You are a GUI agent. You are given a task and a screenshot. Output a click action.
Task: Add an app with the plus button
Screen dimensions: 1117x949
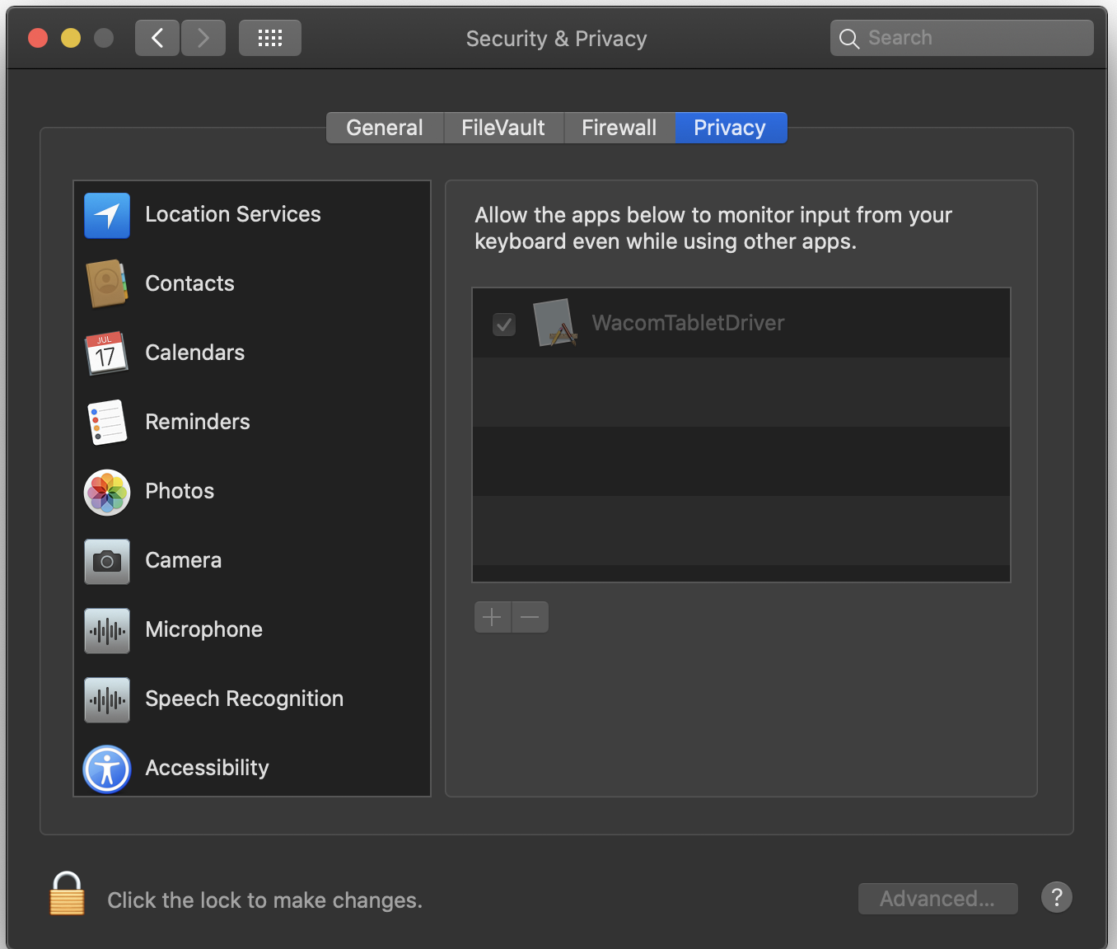click(x=492, y=616)
